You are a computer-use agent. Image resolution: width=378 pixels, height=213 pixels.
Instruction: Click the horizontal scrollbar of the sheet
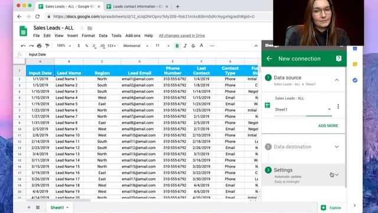[x=58, y=200]
